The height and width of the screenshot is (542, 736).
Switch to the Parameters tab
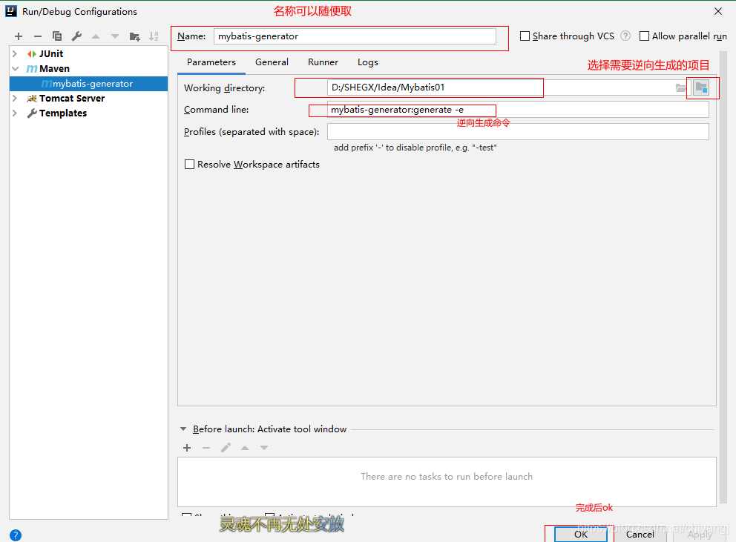point(211,62)
